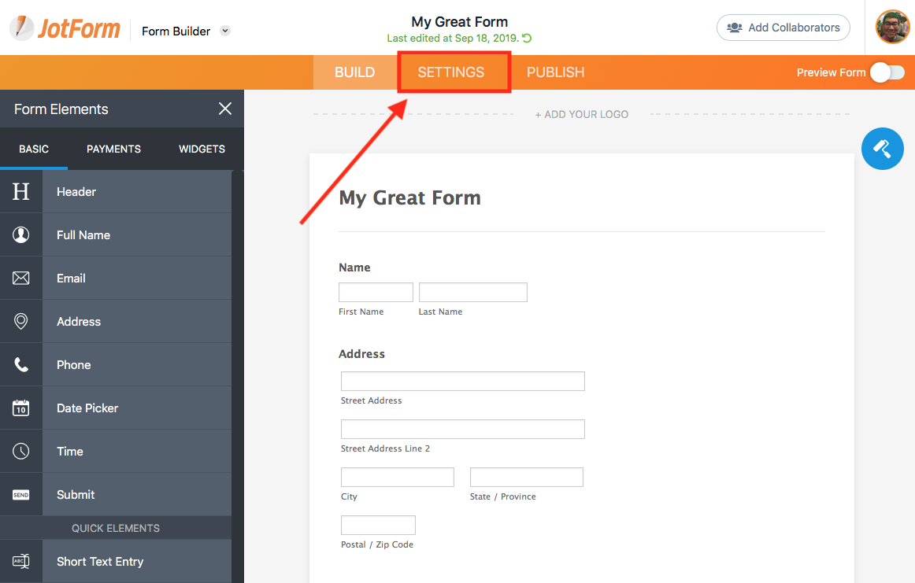The width and height of the screenshot is (915, 583).
Task: Click the undo revision icon next to edit date
Action: click(x=528, y=38)
